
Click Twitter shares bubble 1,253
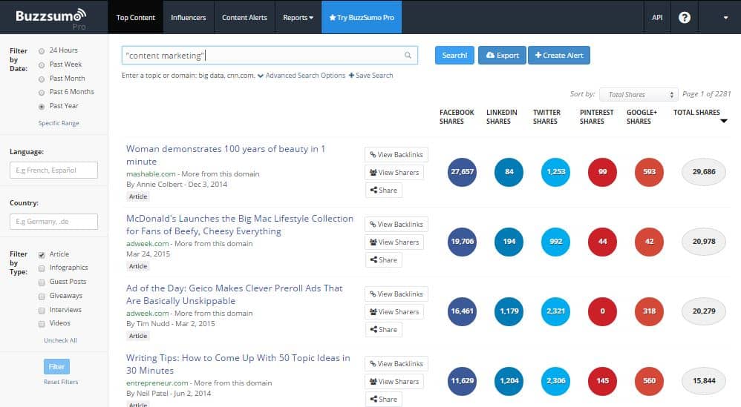pos(555,172)
